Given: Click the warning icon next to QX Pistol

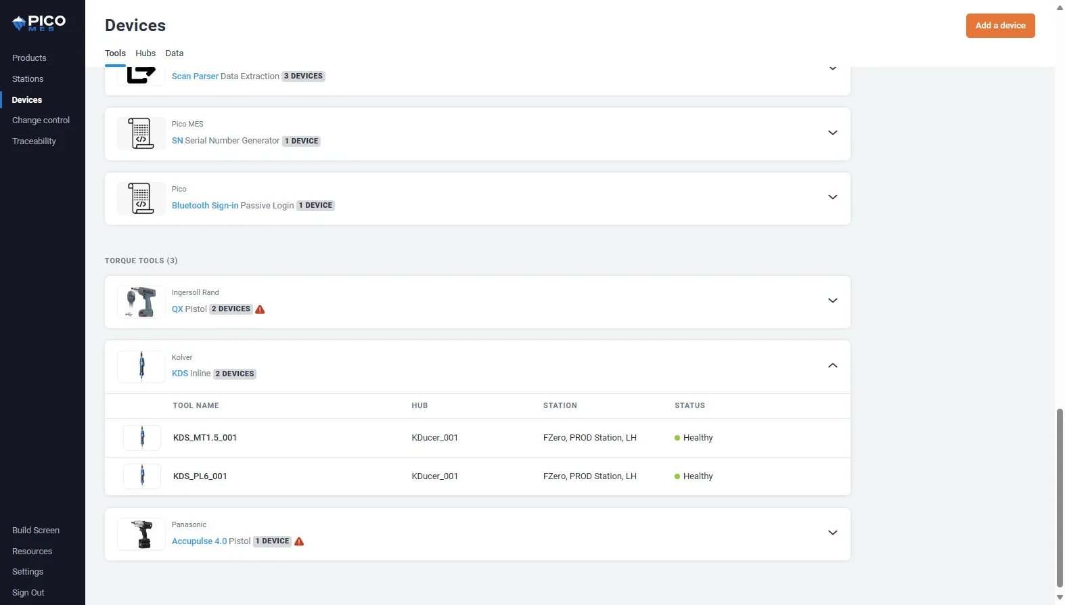Looking at the screenshot, I should pos(260,309).
